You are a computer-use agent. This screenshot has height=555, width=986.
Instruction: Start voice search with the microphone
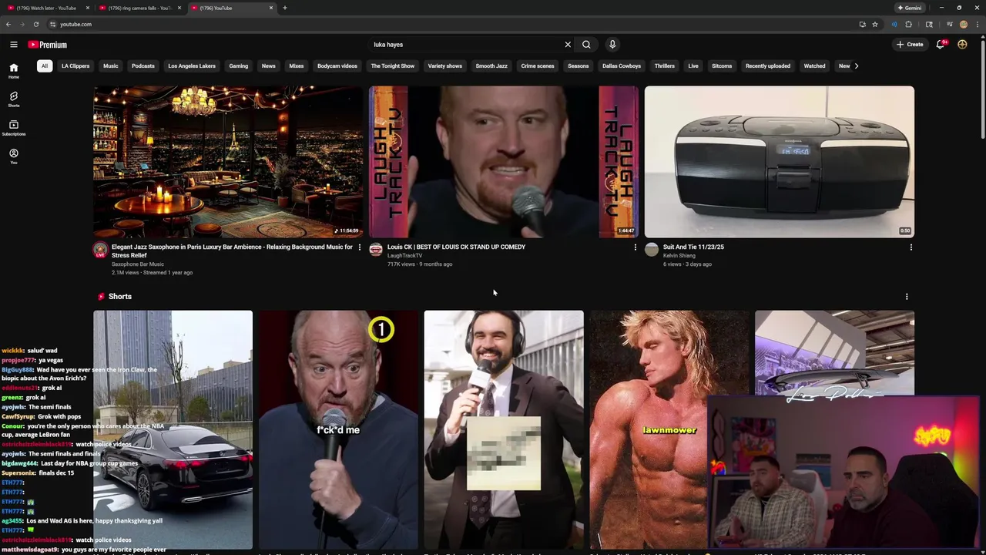tap(612, 45)
